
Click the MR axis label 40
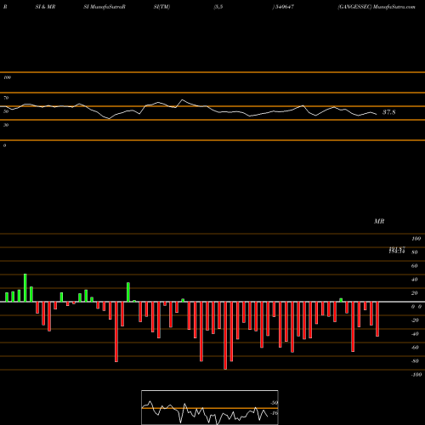[414, 280]
